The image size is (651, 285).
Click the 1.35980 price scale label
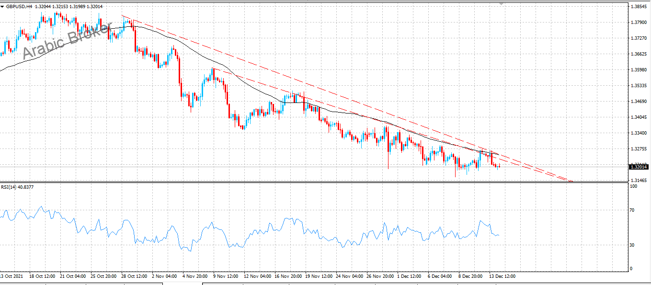coord(640,70)
